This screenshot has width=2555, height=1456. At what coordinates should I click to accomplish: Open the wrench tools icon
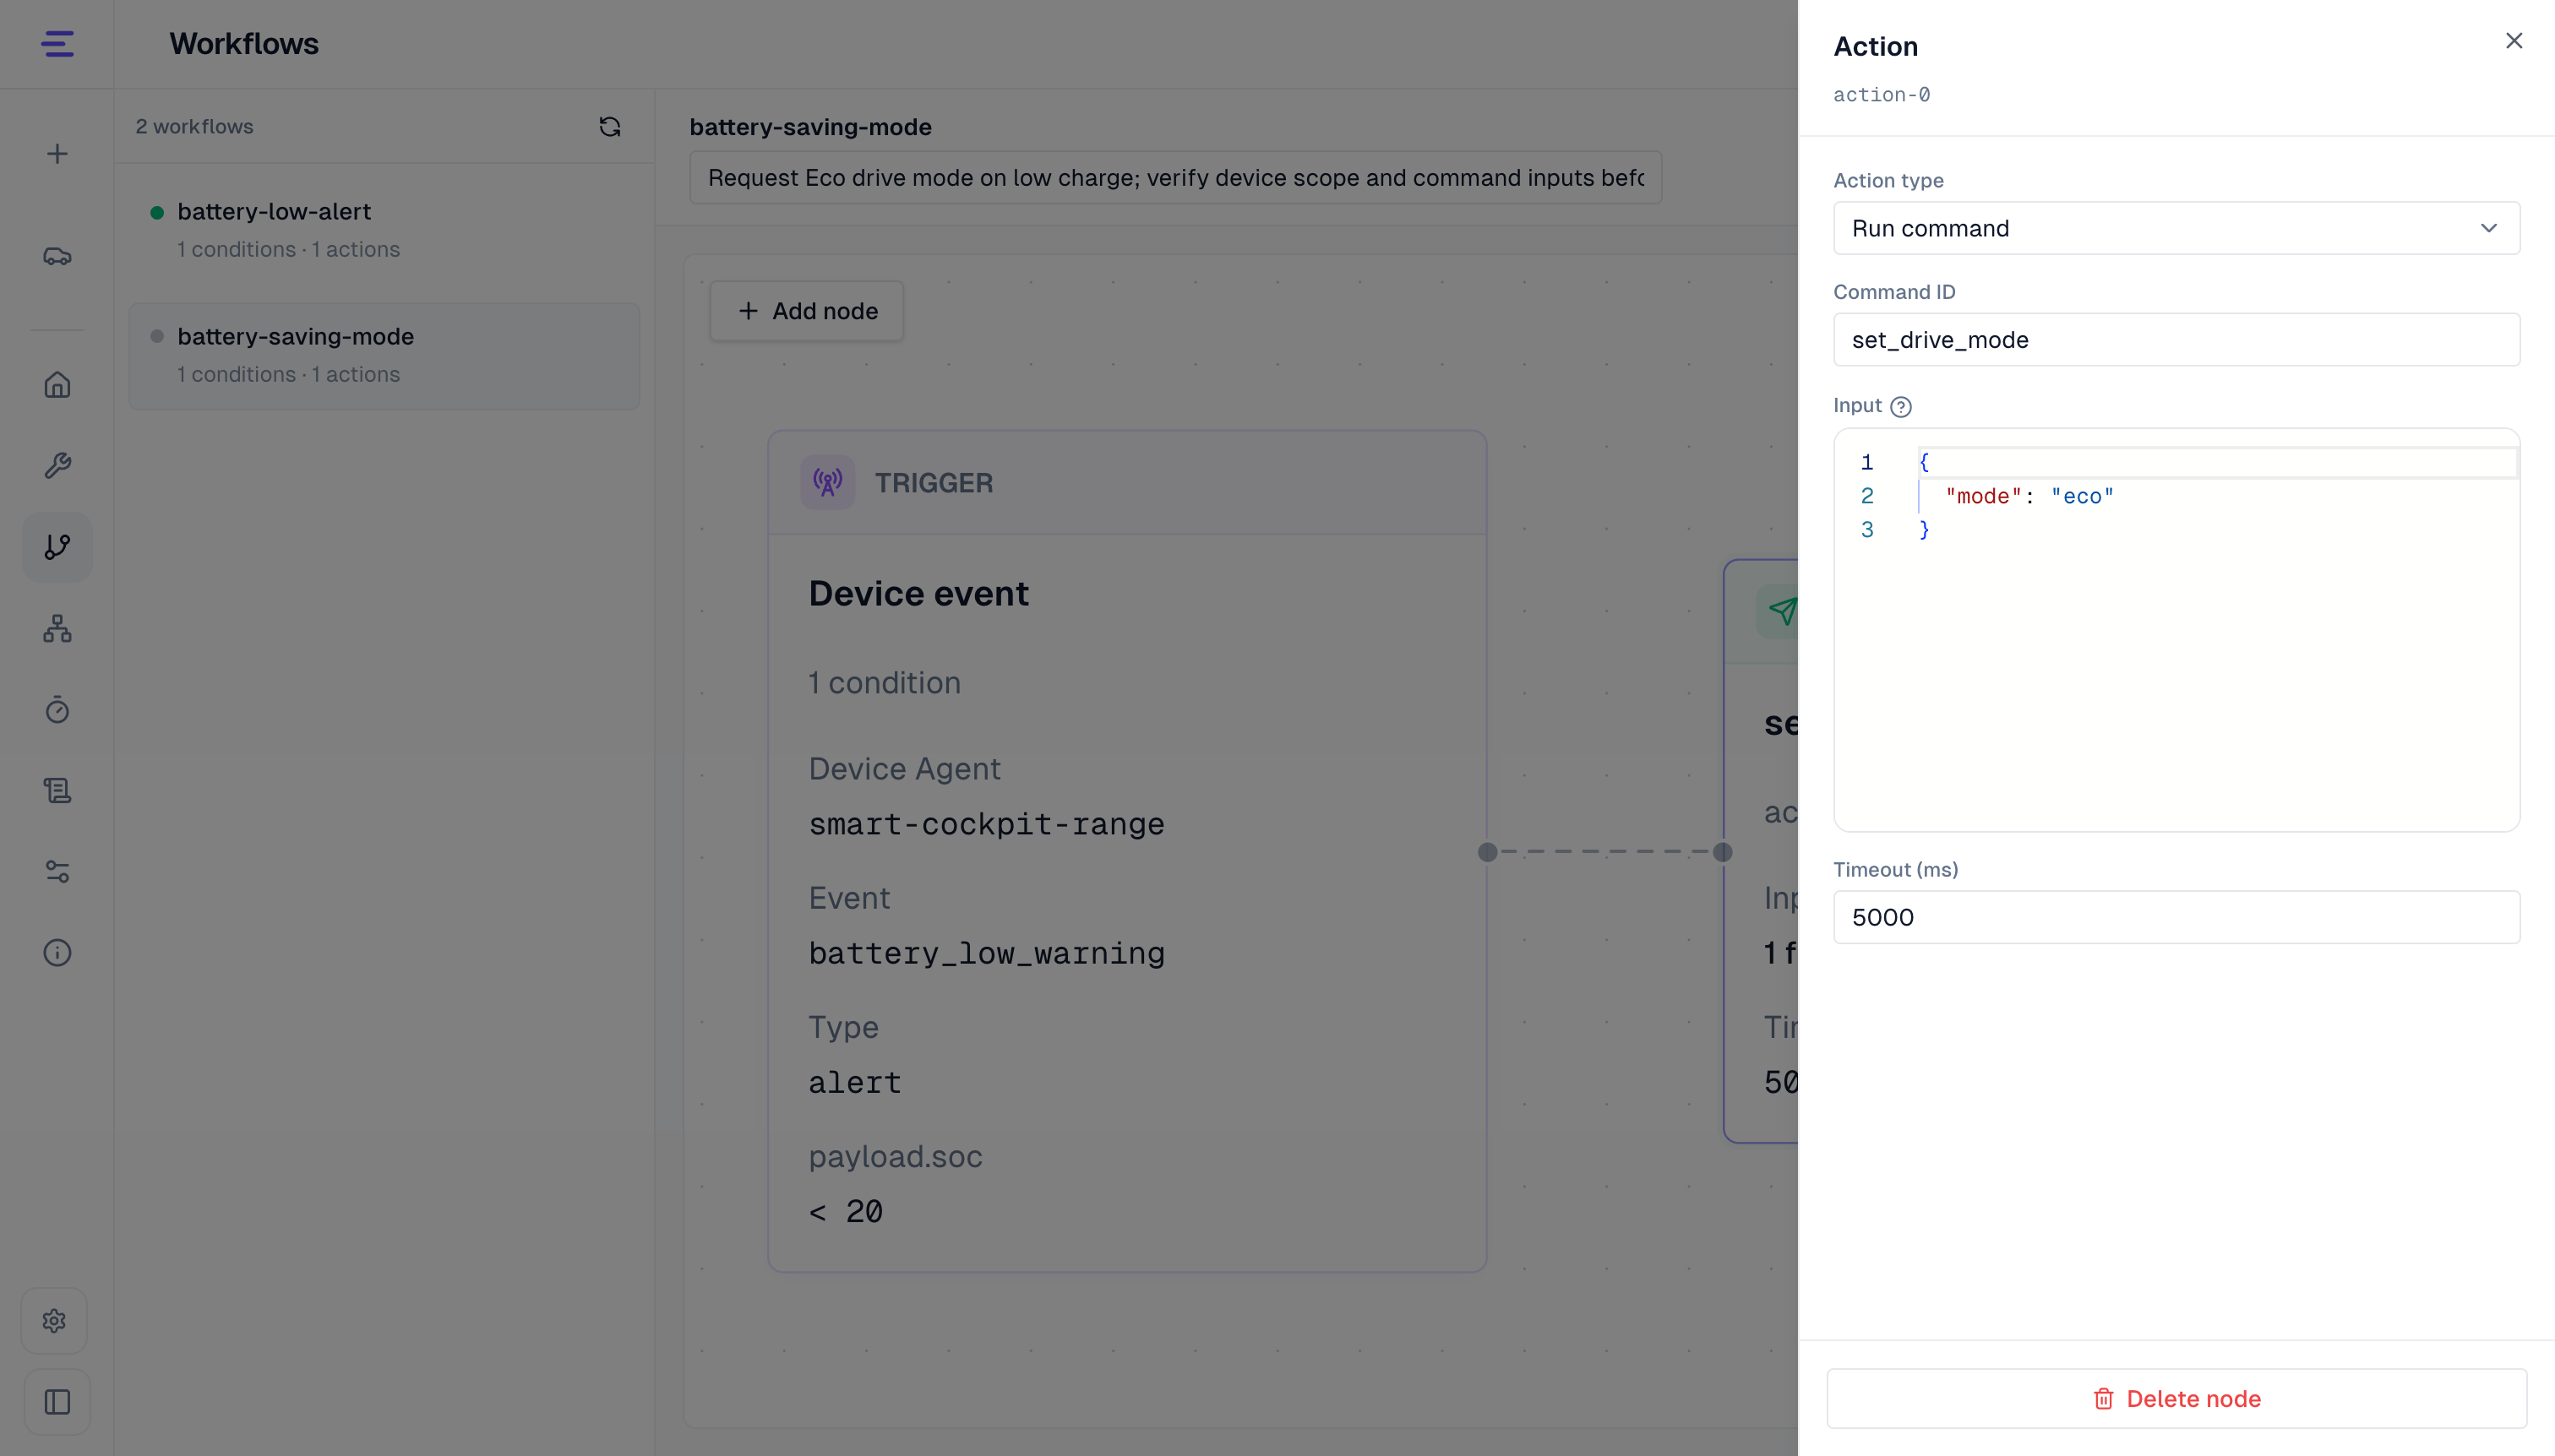tap(57, 466)
